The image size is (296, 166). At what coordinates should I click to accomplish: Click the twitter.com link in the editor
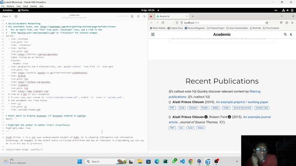tap(38, 54)
